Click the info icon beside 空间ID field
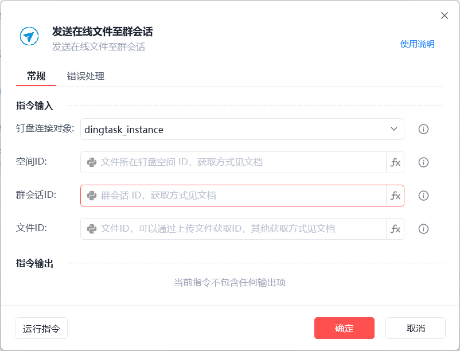The width and height of the screenshot is (460, 351). tap(424, 162)
